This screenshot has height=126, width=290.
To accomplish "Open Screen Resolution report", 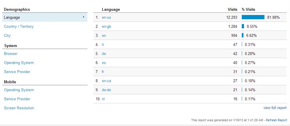I will point(19,108).
